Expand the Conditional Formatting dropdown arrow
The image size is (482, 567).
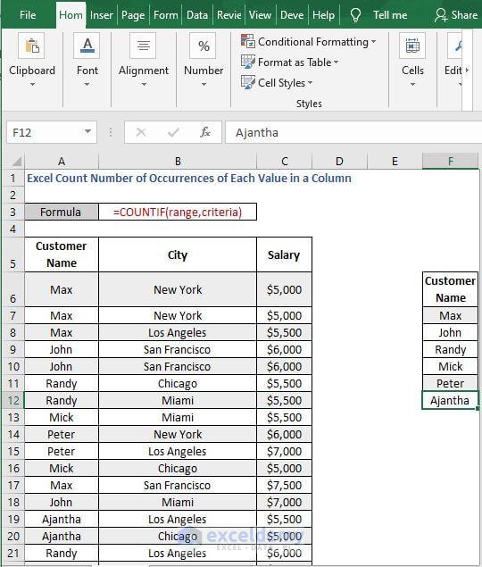coord(373,42)
